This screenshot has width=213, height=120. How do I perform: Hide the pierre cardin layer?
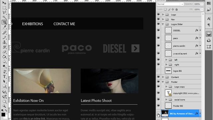click(158, 46)
